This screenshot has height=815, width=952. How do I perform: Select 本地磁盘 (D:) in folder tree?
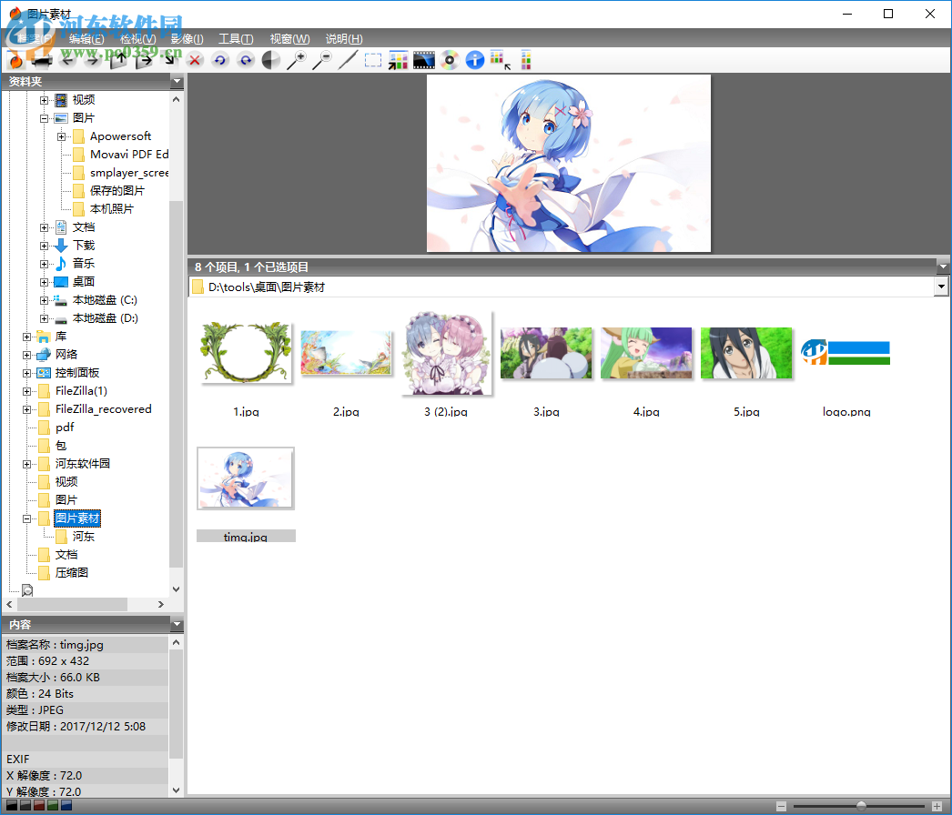(x=105, y=318)
